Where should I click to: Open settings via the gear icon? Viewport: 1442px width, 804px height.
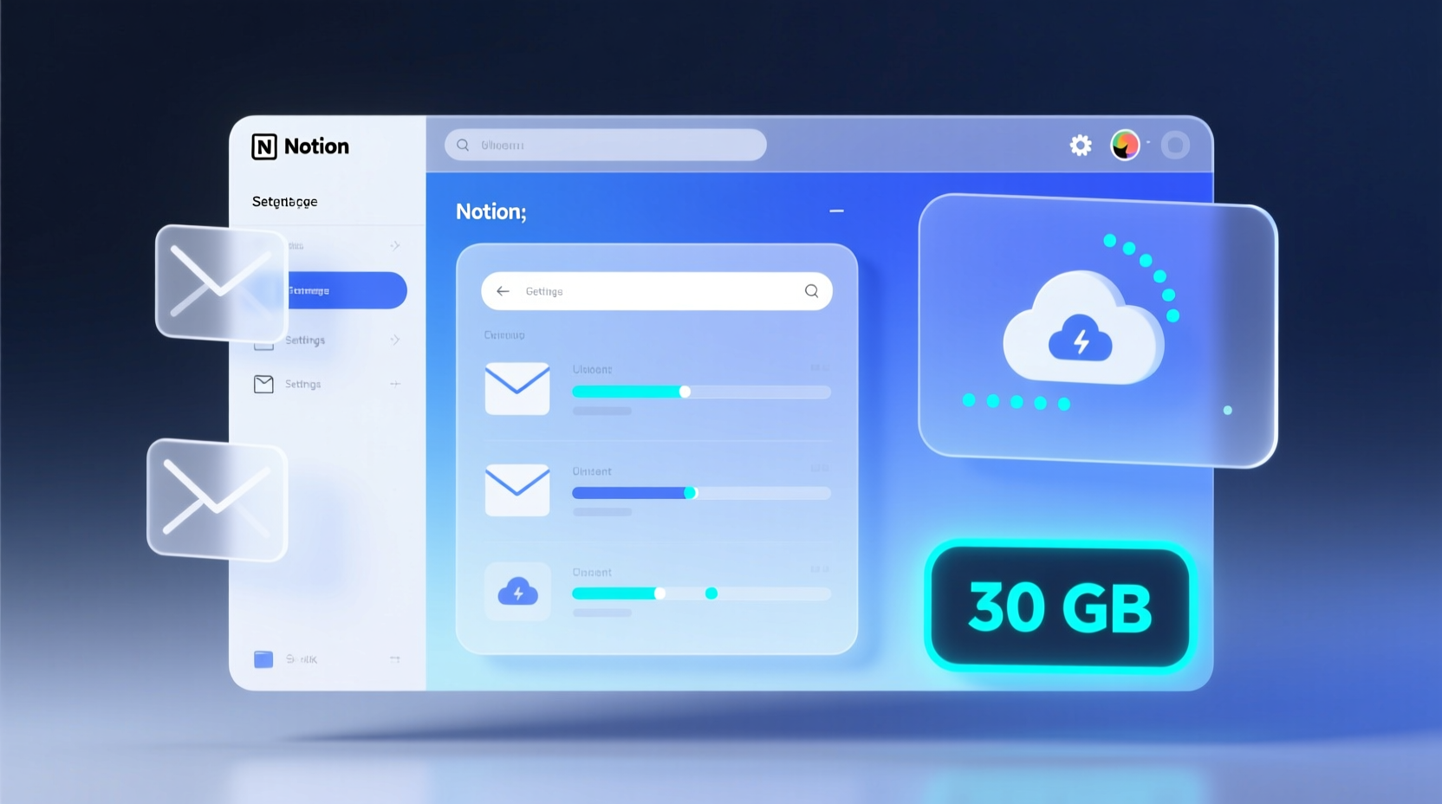tap(1080, 145)
